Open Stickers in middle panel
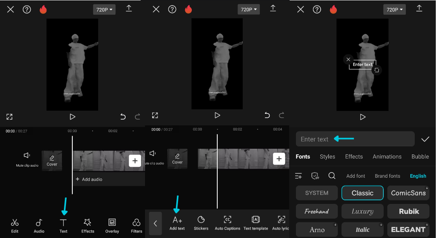This screenshot has width=437, height=238. pyautogui.click(x=201, y=223)
